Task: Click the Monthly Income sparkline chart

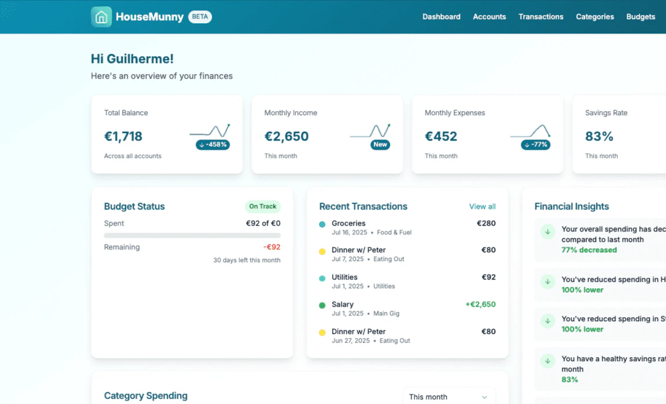Action: tap(372, 130)
